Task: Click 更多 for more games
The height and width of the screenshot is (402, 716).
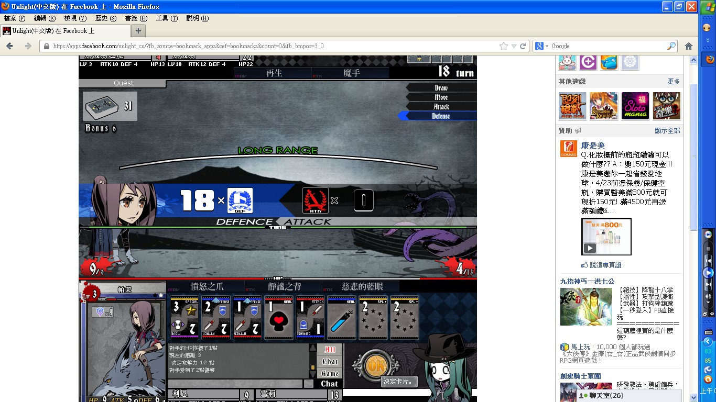Action: [x=674, y=82]
